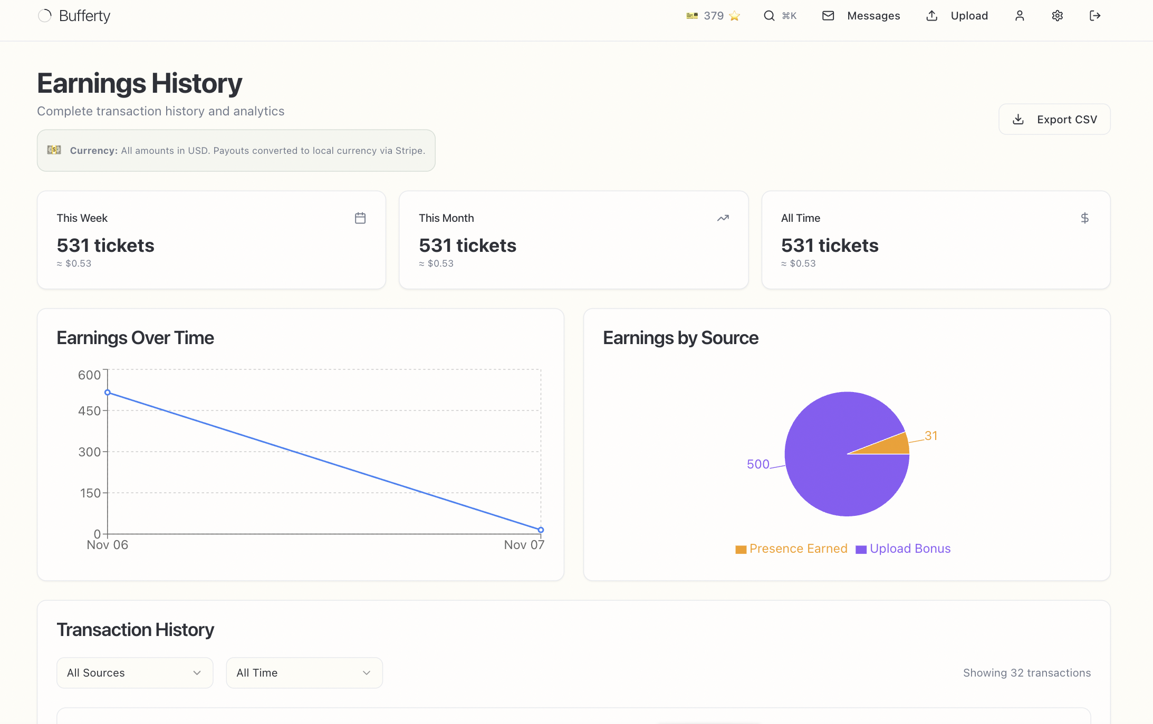Click the Upload link in the header

(969, 15)
